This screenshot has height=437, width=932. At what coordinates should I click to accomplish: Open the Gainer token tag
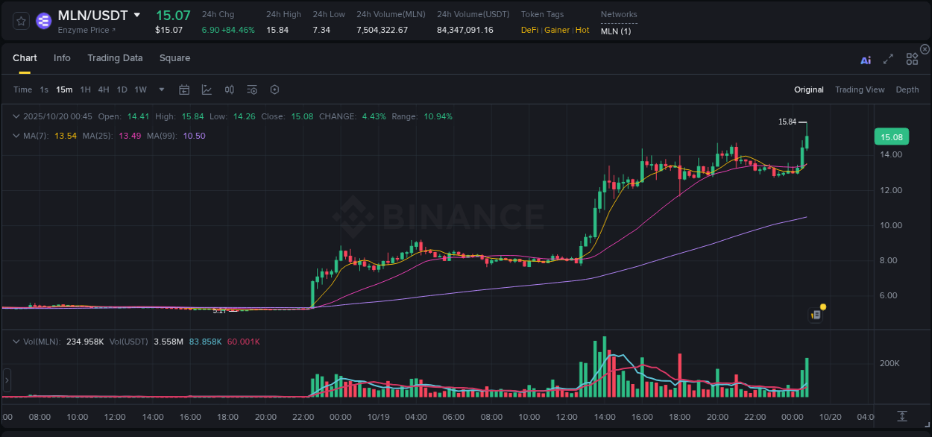point(557,30)
